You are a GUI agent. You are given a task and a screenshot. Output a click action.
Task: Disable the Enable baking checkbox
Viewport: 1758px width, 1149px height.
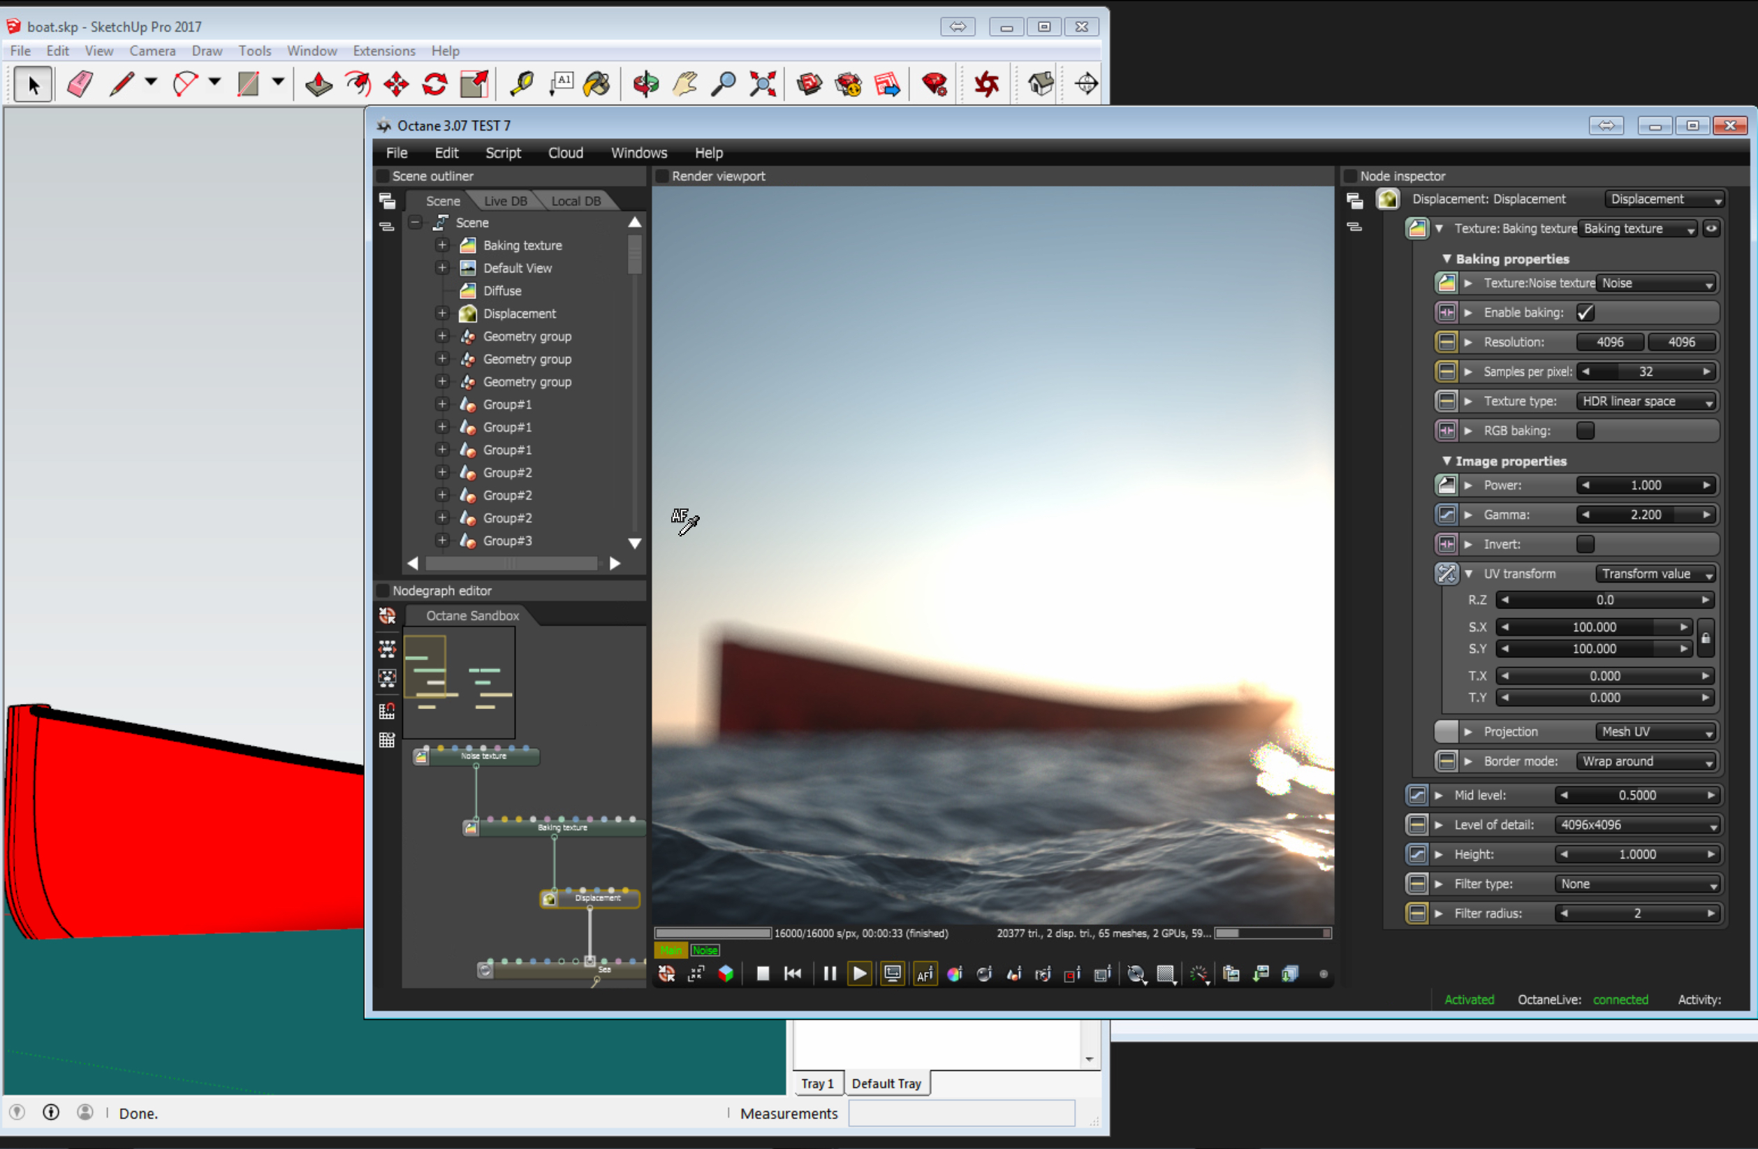point(1585,312)
